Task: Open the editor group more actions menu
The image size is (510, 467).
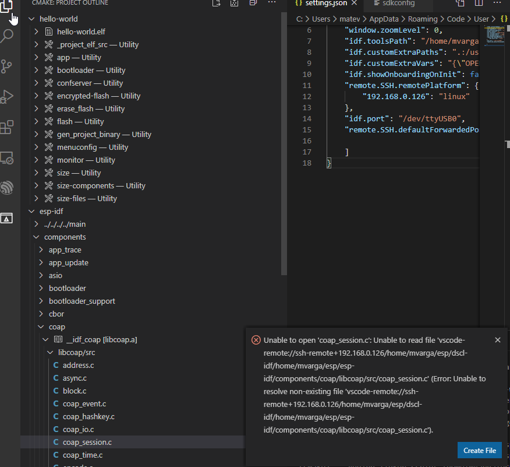Action: pos(498,5)
